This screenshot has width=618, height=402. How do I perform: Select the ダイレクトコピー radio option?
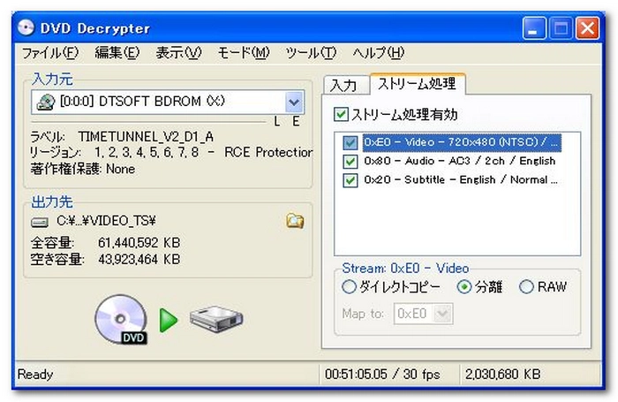point(350,287)
